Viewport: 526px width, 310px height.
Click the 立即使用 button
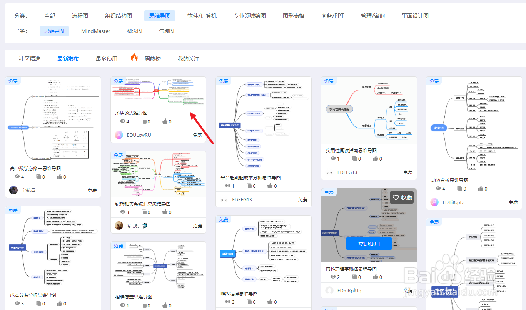(369, 243)
